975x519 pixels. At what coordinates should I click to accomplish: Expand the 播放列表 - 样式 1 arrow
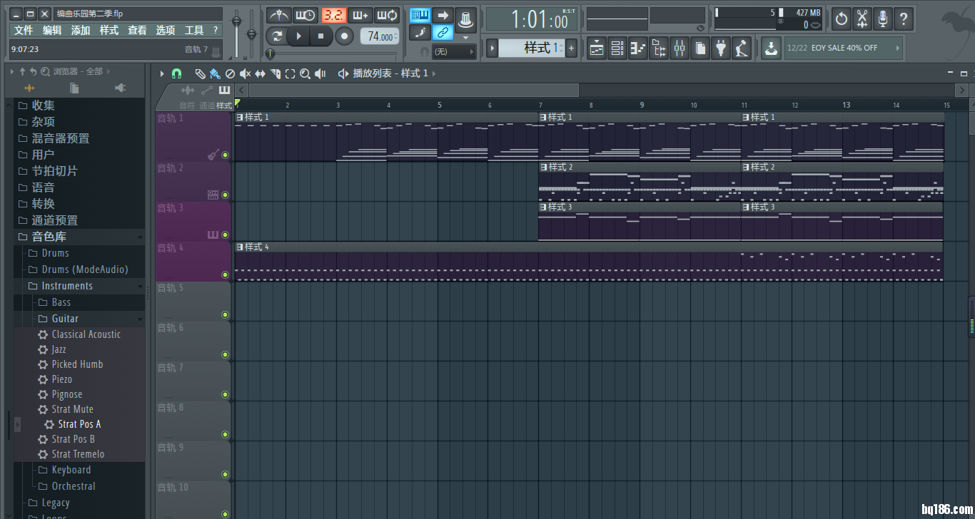click(434, 73)
